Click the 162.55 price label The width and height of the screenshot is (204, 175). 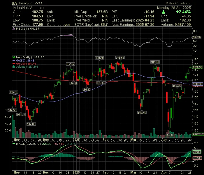(177, 86)
